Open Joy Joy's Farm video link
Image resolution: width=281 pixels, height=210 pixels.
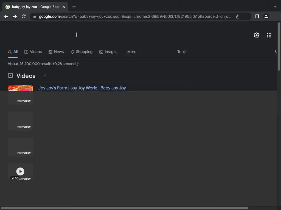pos(82,88)
